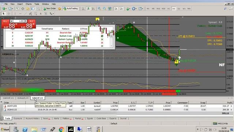
Task: Switch to the CADCHF,H1 chart tab
Action: [x=8, y=98]
